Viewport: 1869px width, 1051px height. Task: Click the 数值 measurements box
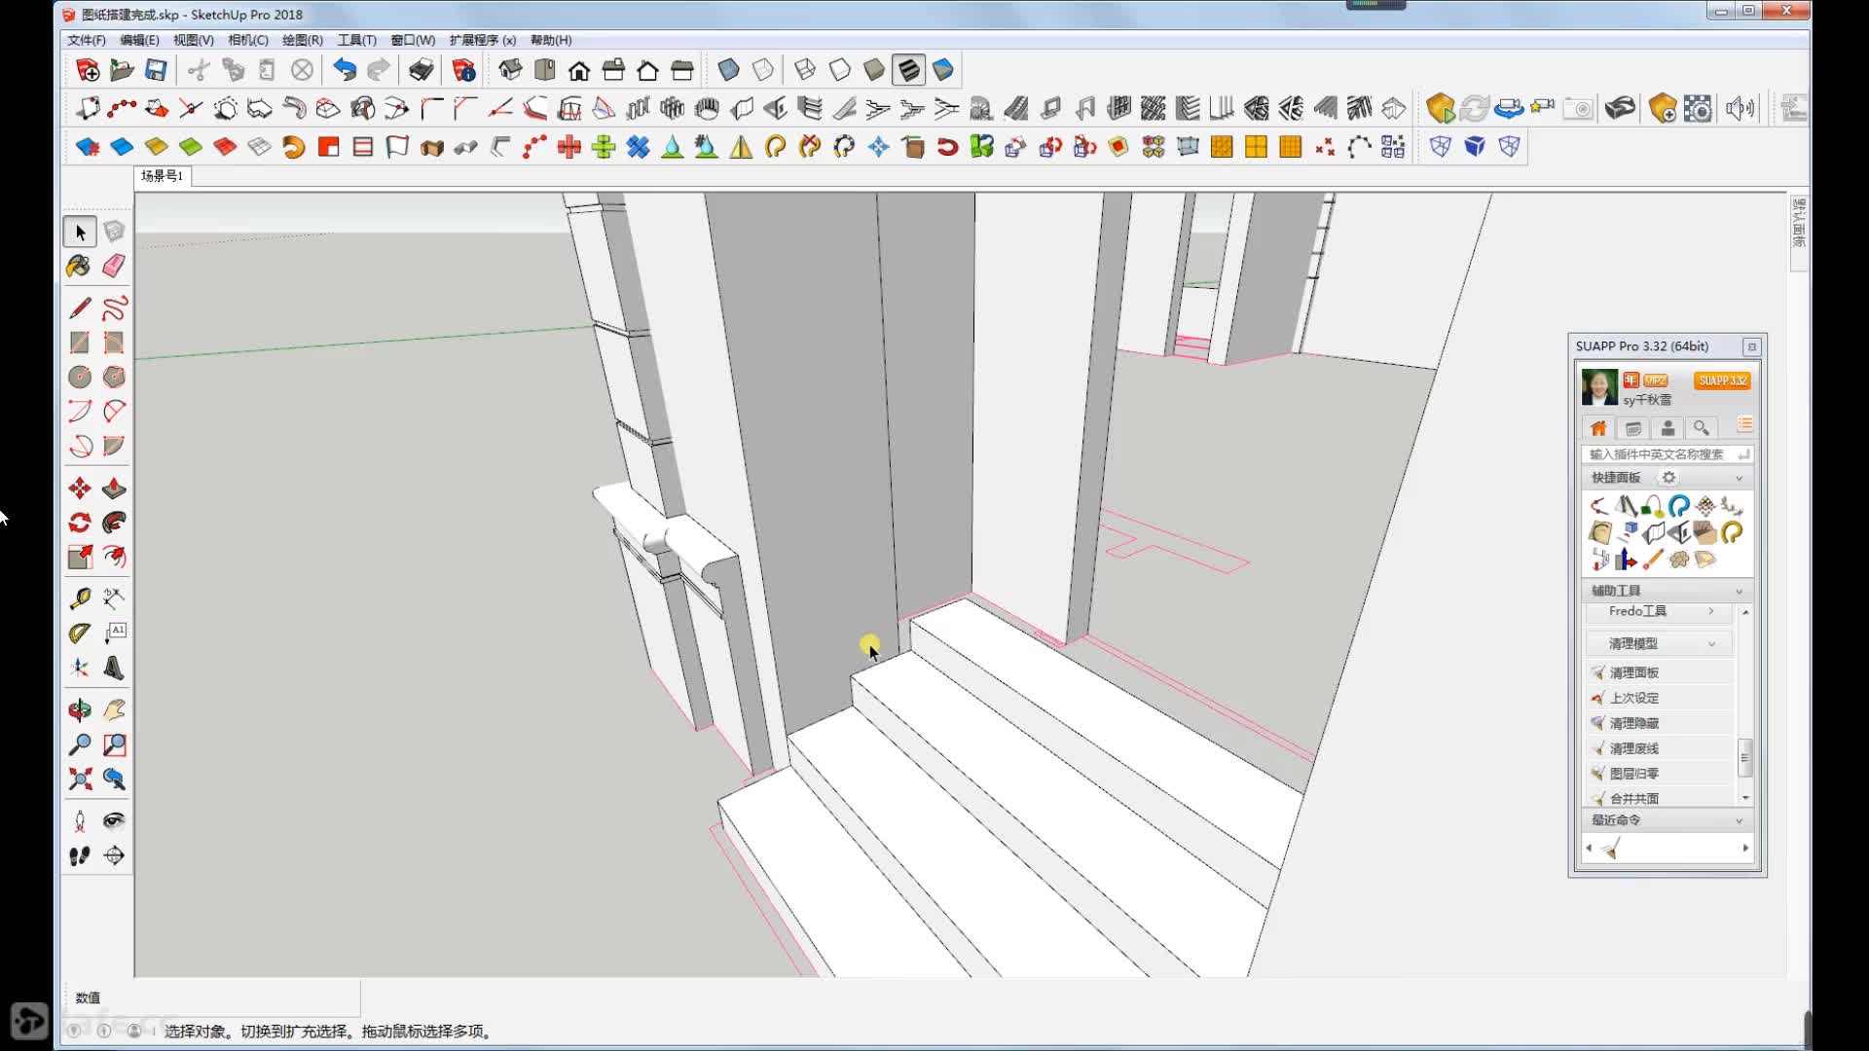(212, 997)
